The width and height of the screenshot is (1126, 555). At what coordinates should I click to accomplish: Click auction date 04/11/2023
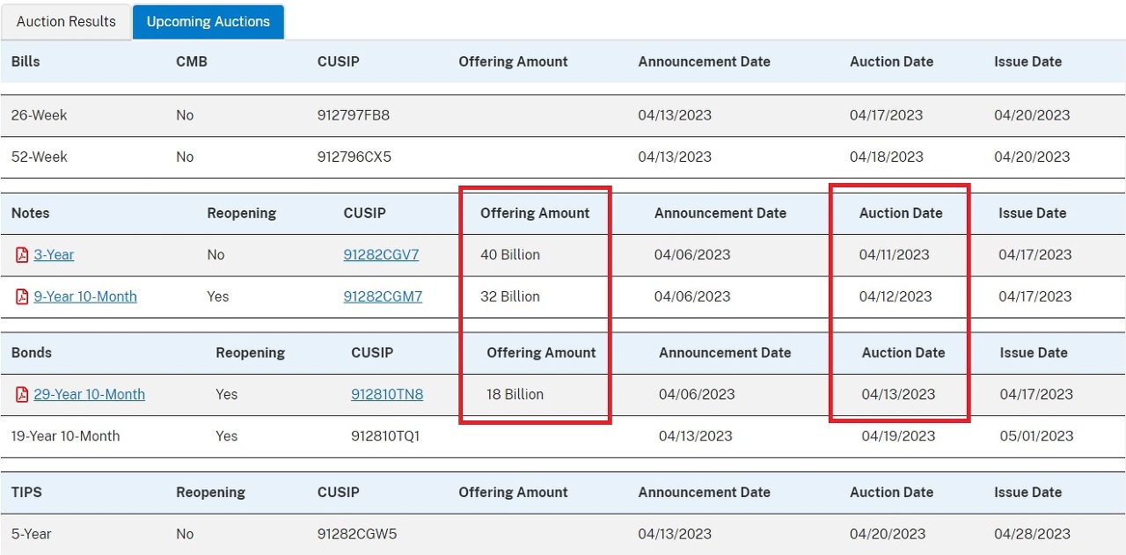895,255
